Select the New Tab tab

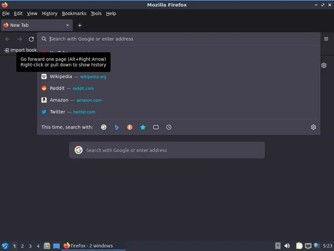pos(37,25)
